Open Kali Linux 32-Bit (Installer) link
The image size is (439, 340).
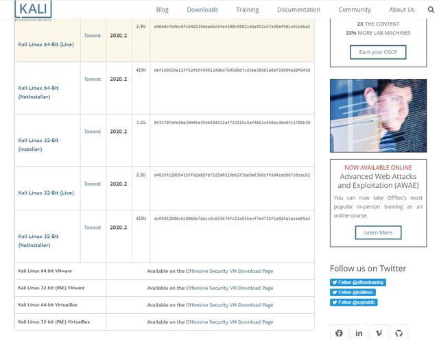[38, 145]
